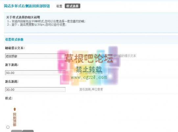Viewport: 178px width, 132px height.
Task: Click the 设置样式参数 section heading
Action: pos(14,40)
